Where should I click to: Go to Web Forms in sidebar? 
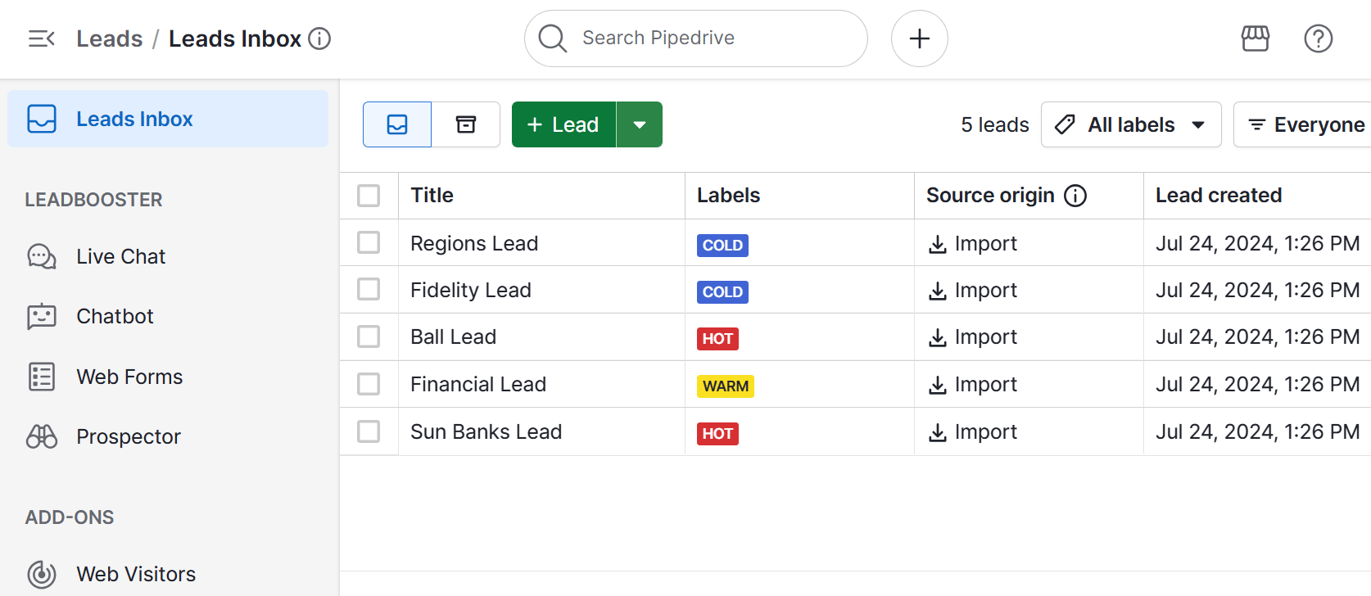[x=129, y=377]
